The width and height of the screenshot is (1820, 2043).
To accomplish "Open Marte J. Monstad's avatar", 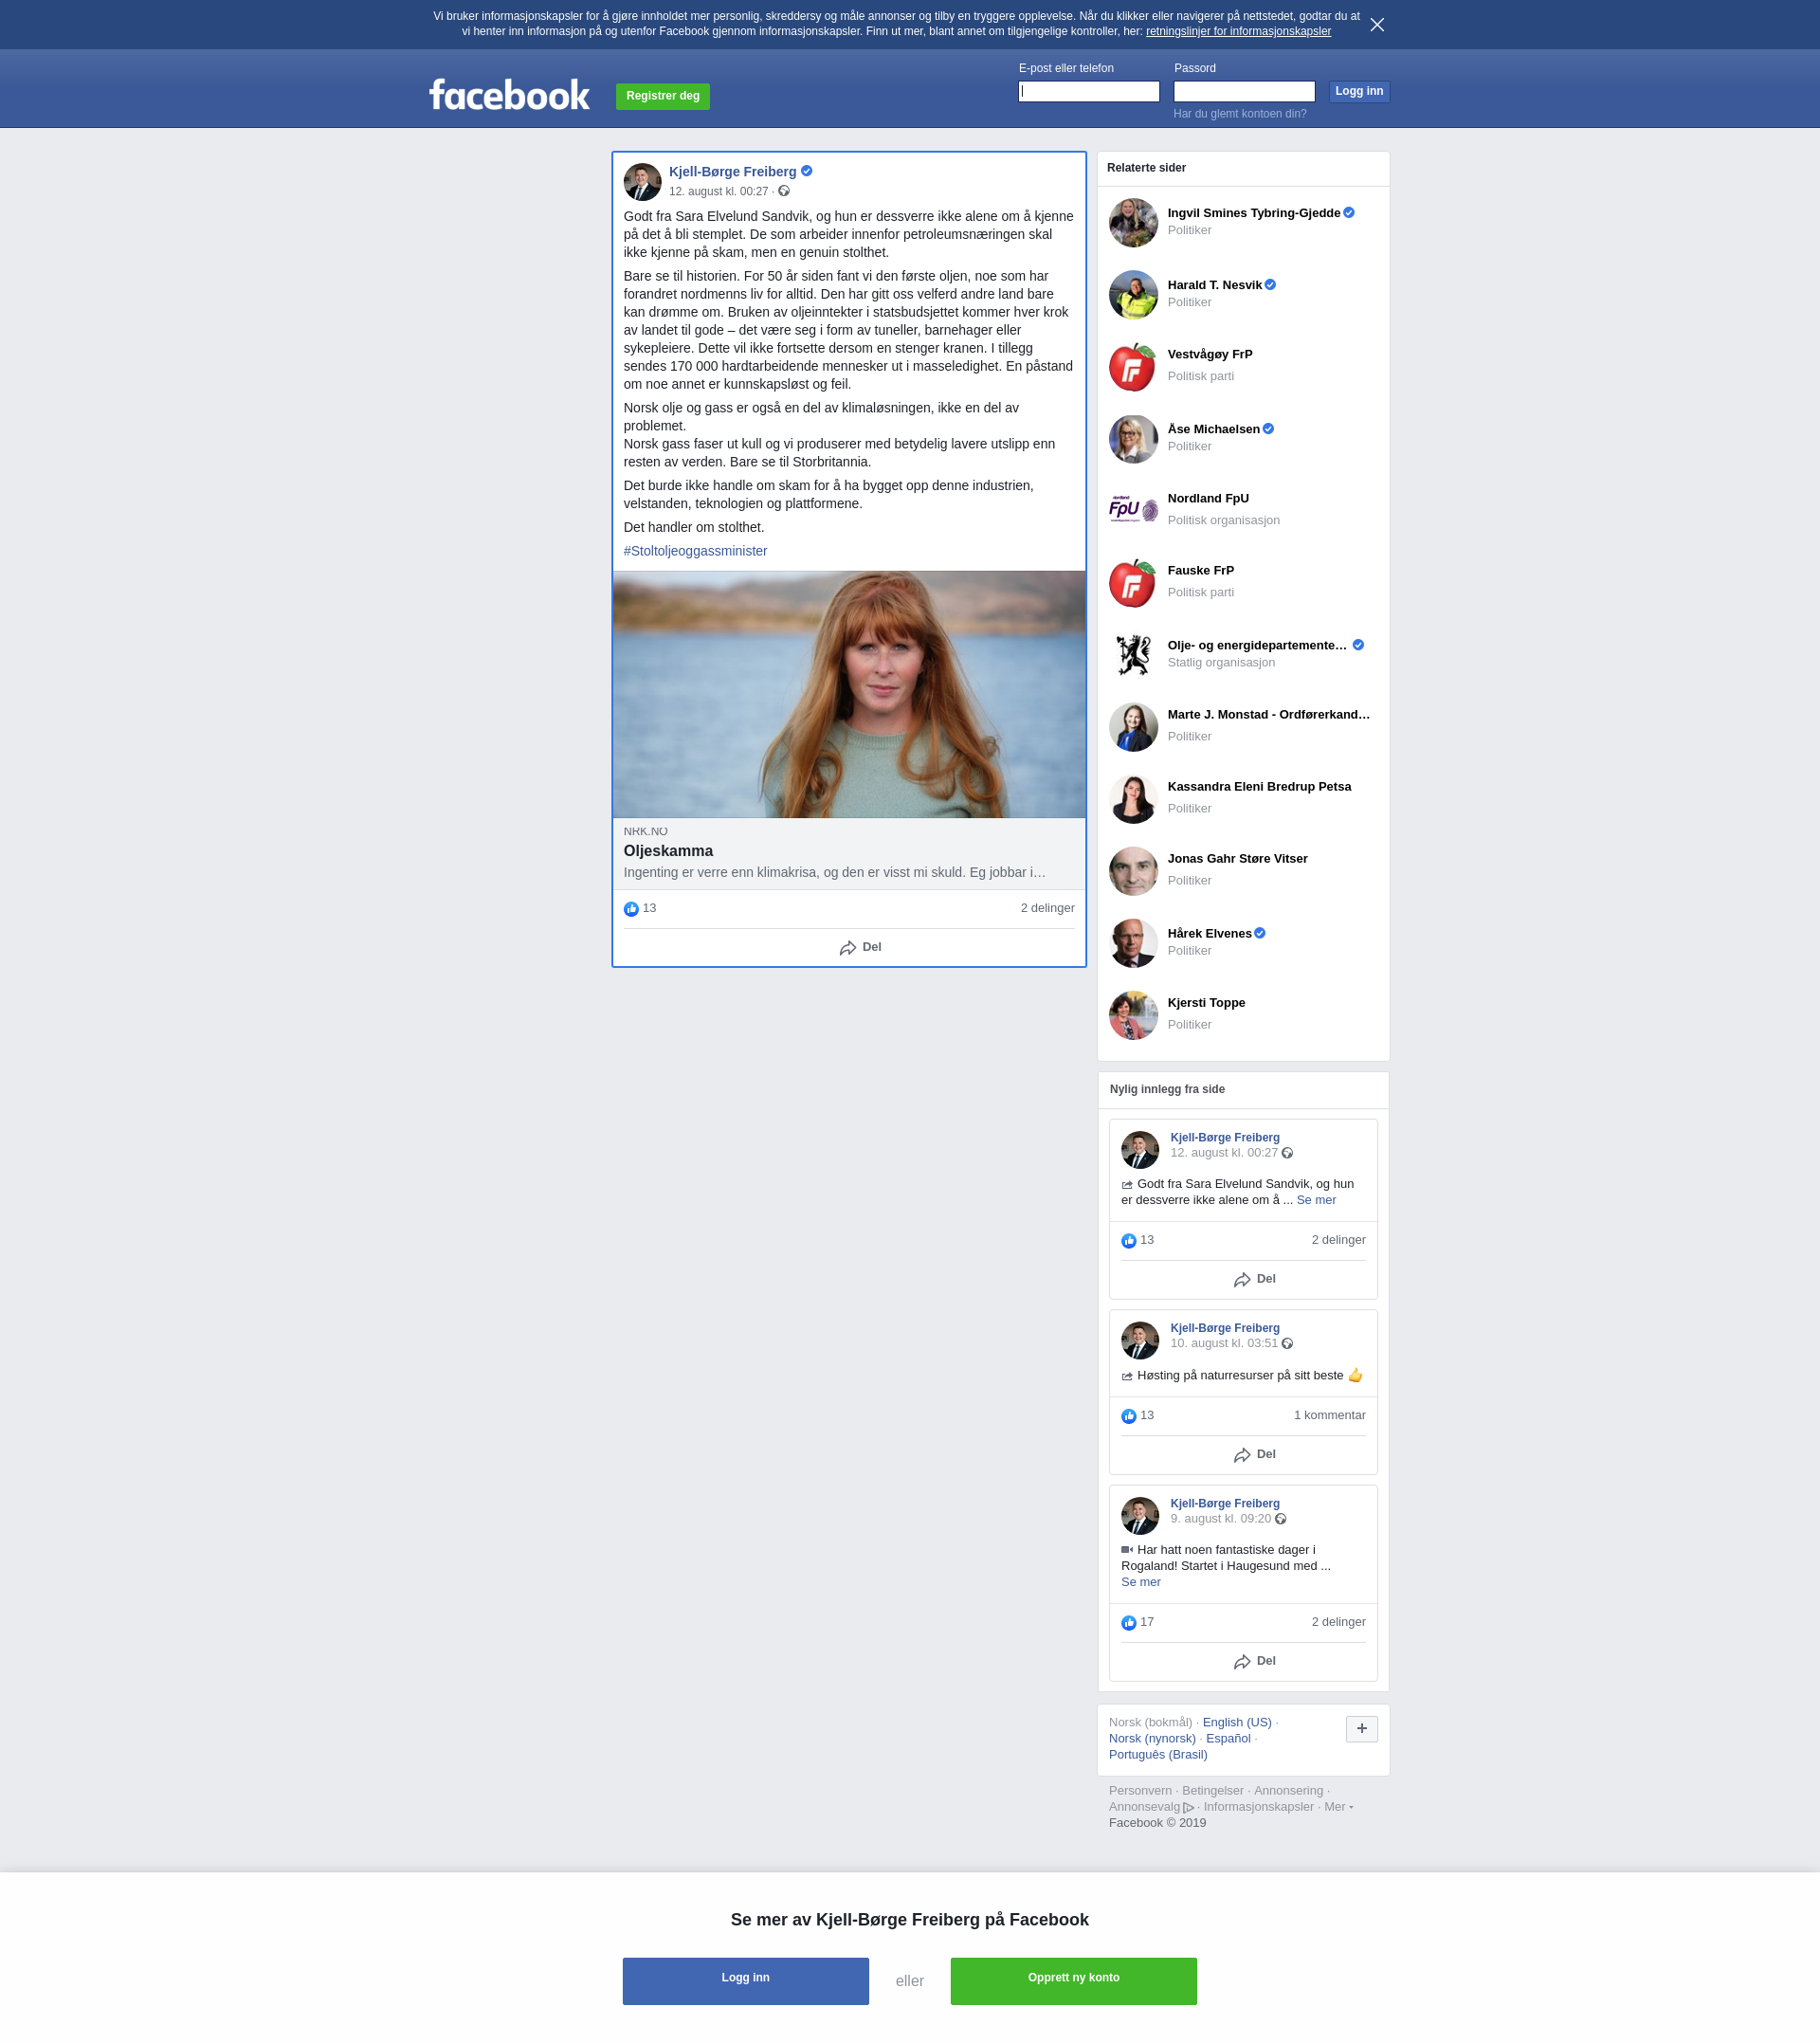I will click(x=1133, y=727).
